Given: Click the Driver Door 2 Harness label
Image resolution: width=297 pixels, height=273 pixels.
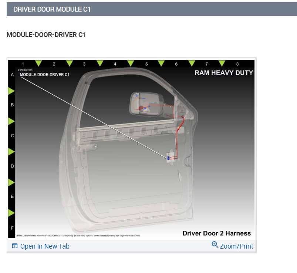Looking at the screenshot, I should coord(216,233).
